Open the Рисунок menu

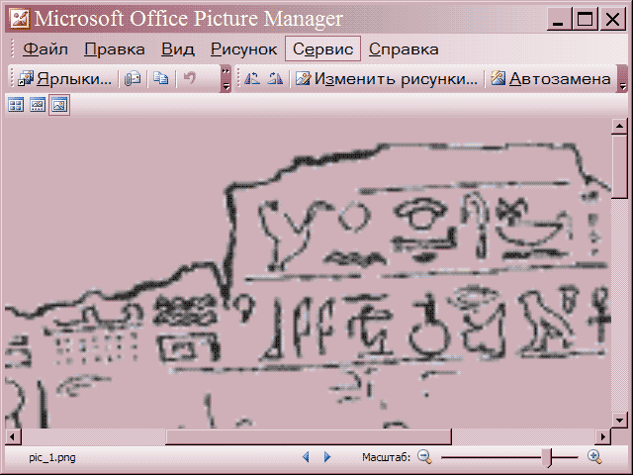(x=244, y=49)
